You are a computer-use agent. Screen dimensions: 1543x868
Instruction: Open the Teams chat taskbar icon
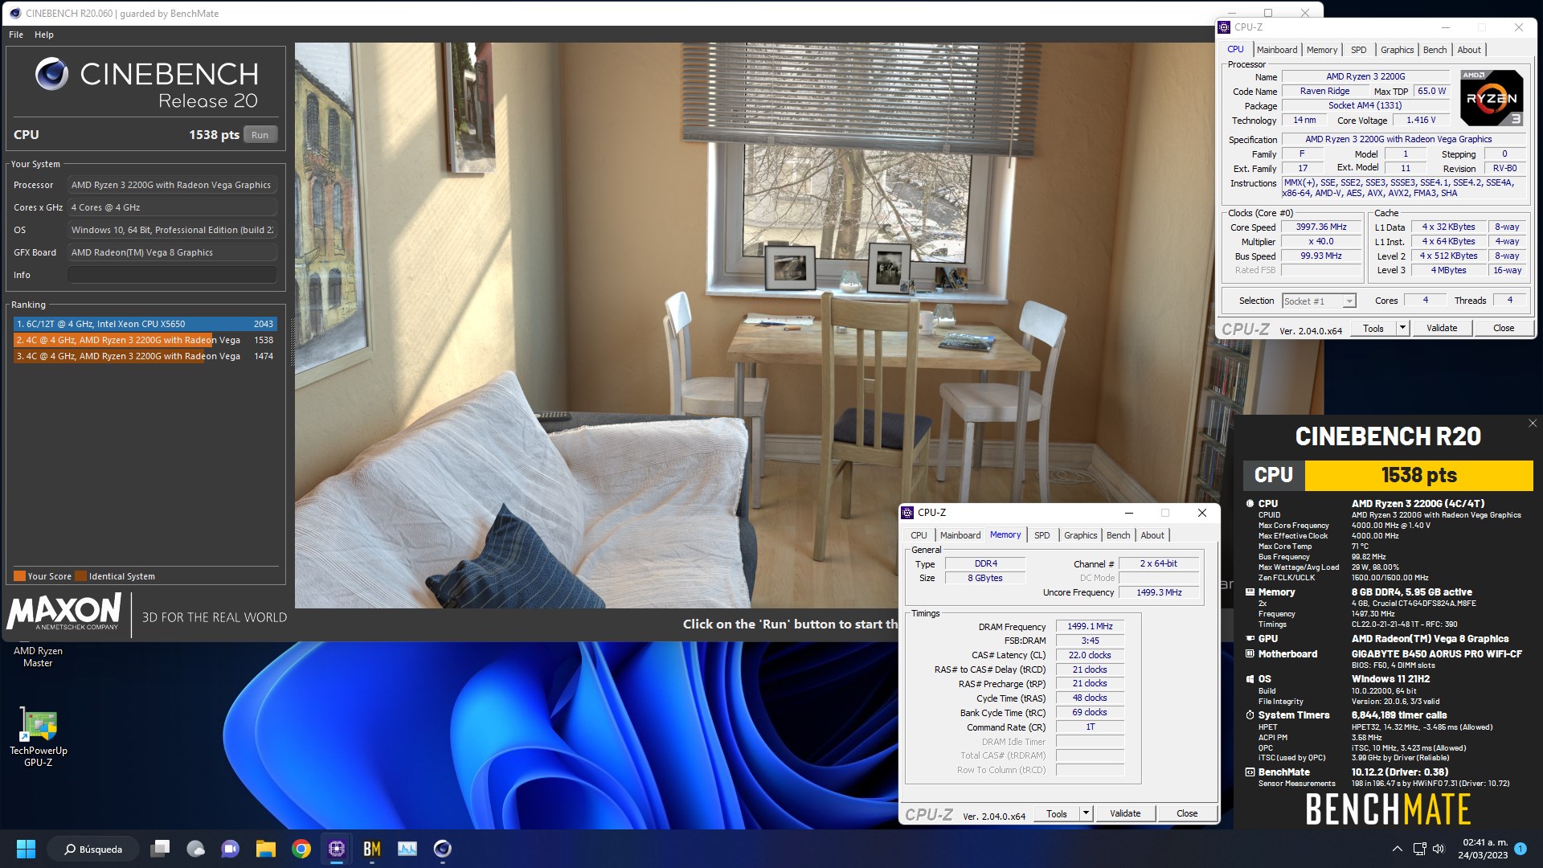click(230, 849)
